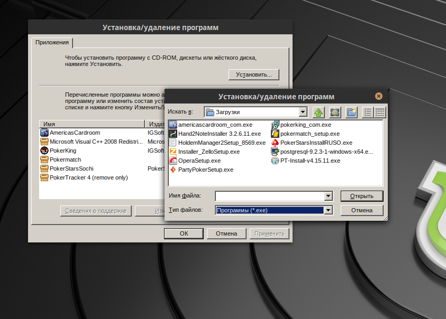Click OperaSetup.exe file name

click(199, 161)
